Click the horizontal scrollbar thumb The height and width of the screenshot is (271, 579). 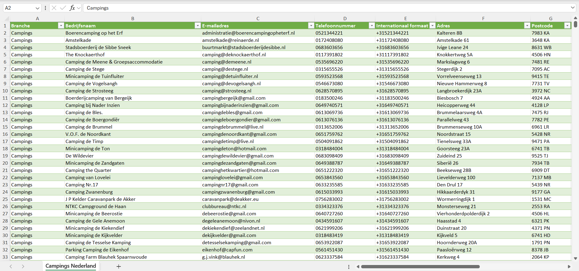420,266
